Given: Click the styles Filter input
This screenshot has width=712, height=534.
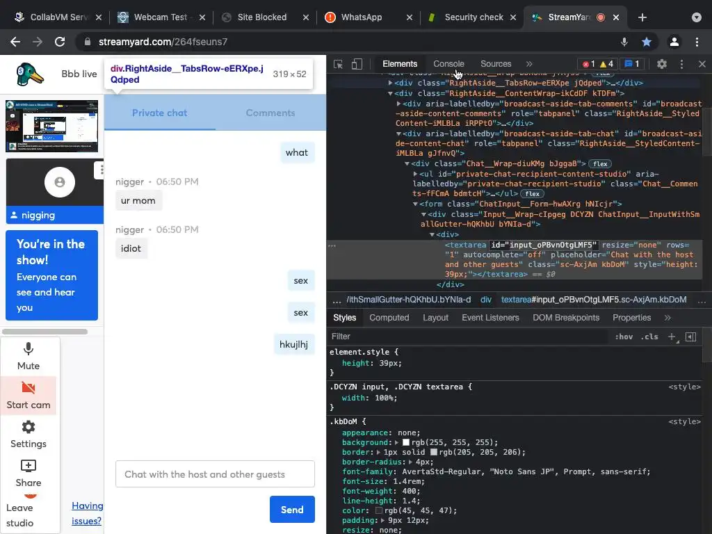Looking at the screenshot, I should coord(468,337).
